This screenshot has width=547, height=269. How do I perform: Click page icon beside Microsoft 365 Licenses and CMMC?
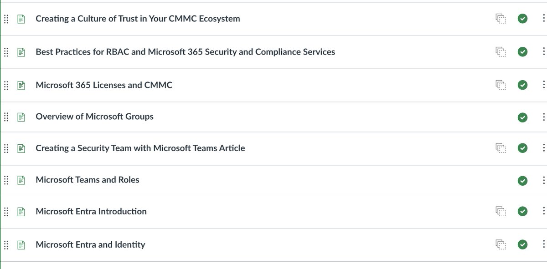[21, 86]
